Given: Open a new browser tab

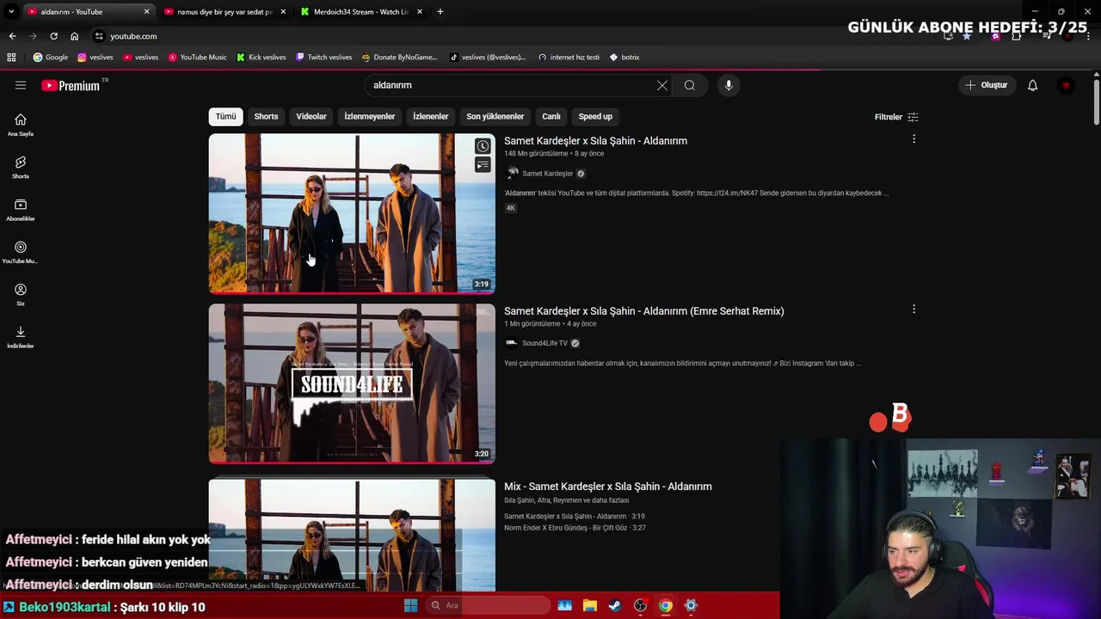Looking at the screenshot, I should [x=440, y=12].
